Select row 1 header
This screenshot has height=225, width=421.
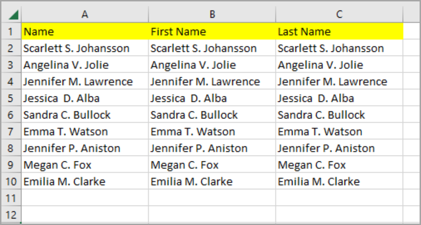pos(11,31)
